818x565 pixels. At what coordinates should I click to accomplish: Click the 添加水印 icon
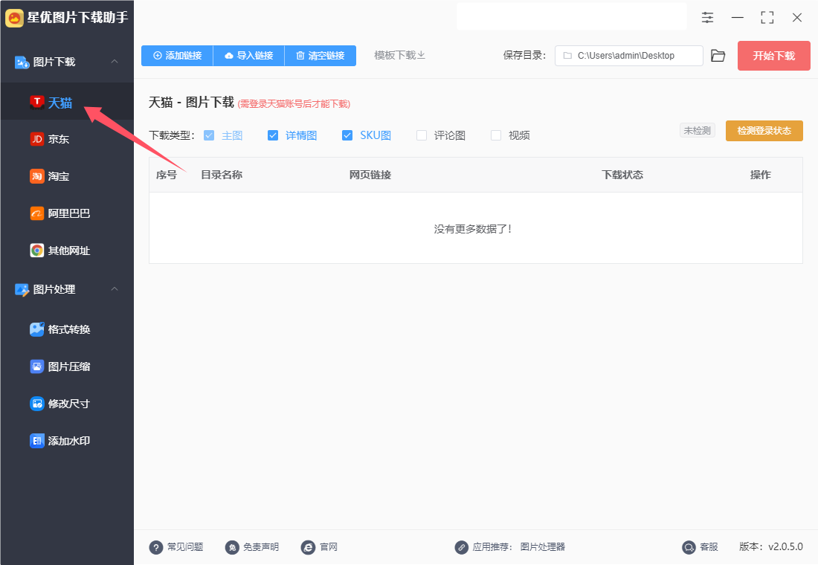click(x=37, y=441)
